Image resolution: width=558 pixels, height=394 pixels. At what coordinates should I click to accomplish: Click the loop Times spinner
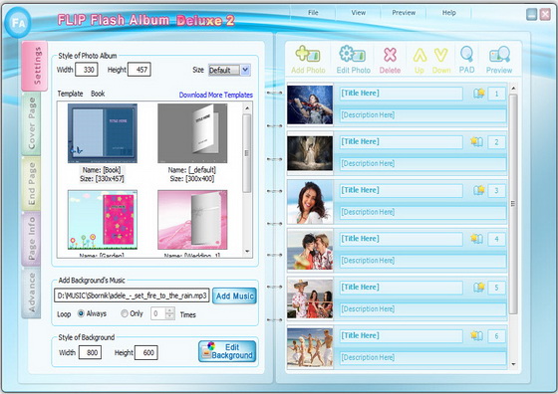(x=170, y=313)
